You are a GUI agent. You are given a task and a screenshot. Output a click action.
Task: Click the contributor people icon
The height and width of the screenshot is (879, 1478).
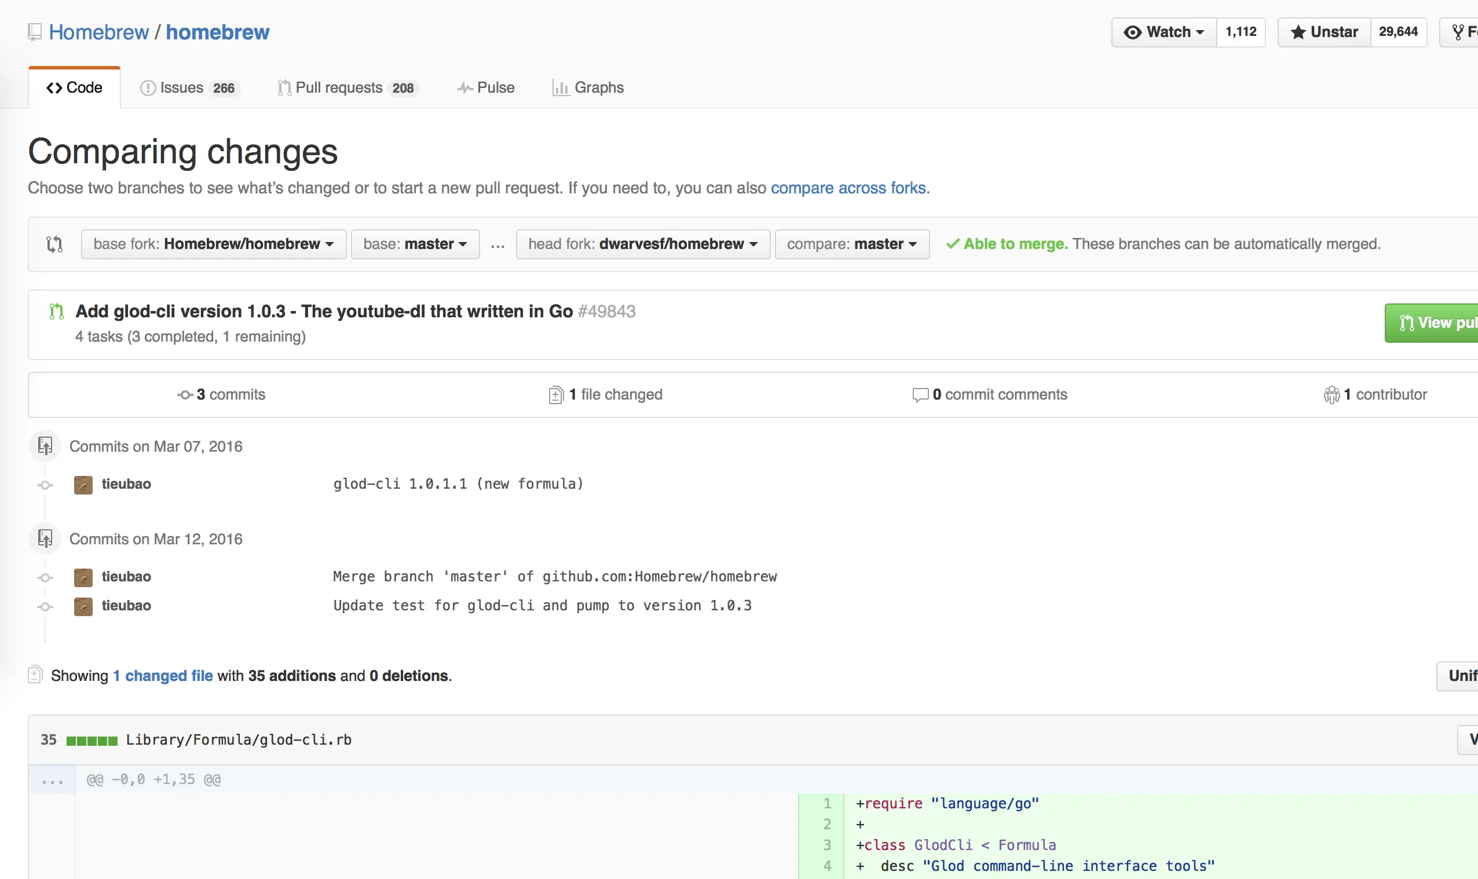point(1331,395)
